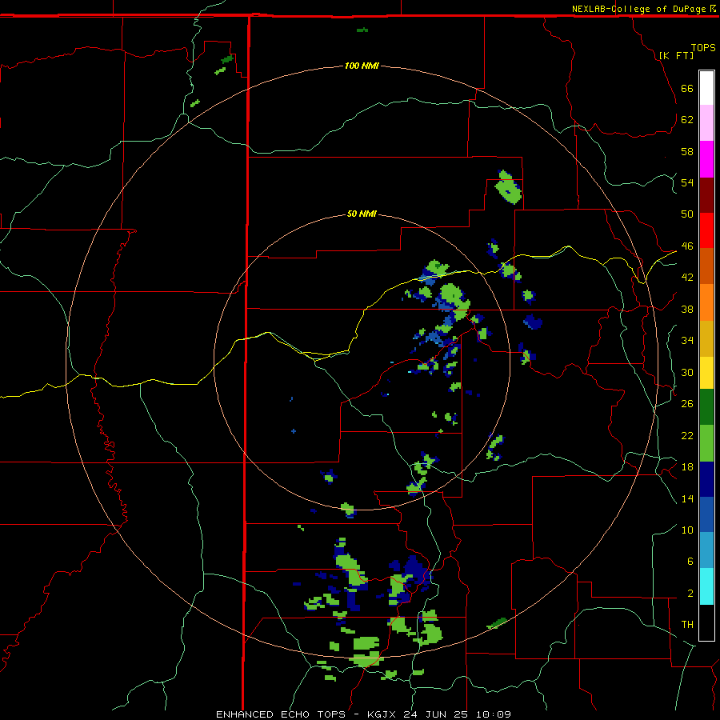The height and width of the screenshot is (720, 720).
Task: Click the legend value 30
Action: tap(687, 372)
